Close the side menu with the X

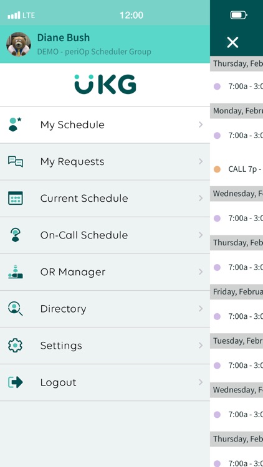(232, 42)
